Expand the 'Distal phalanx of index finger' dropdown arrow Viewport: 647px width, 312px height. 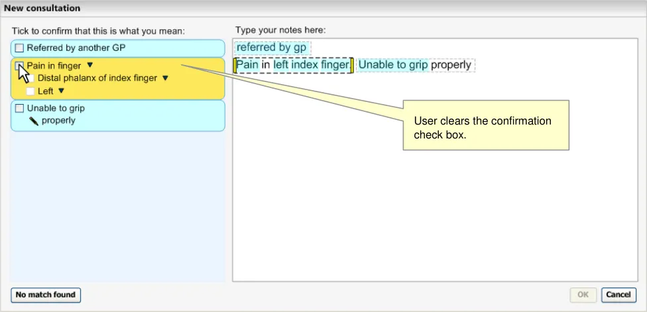pos(165,78)
